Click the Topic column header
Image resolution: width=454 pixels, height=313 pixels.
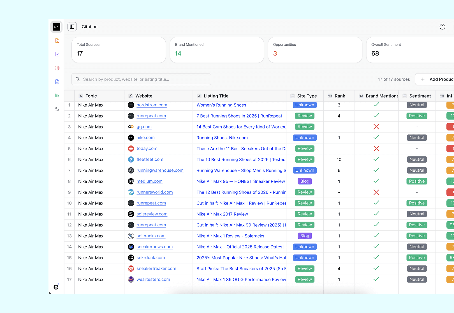point(99,96)
